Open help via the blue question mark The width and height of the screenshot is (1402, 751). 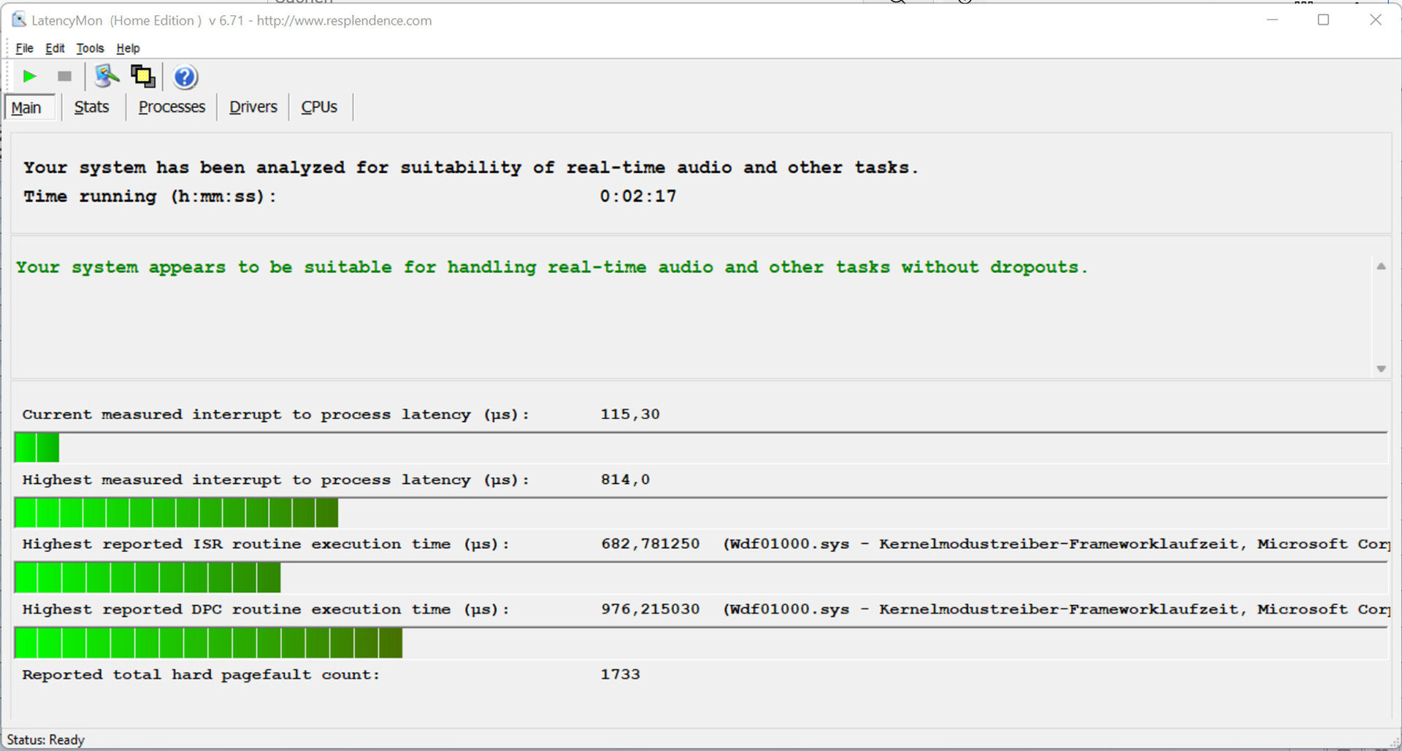point(185,77)
